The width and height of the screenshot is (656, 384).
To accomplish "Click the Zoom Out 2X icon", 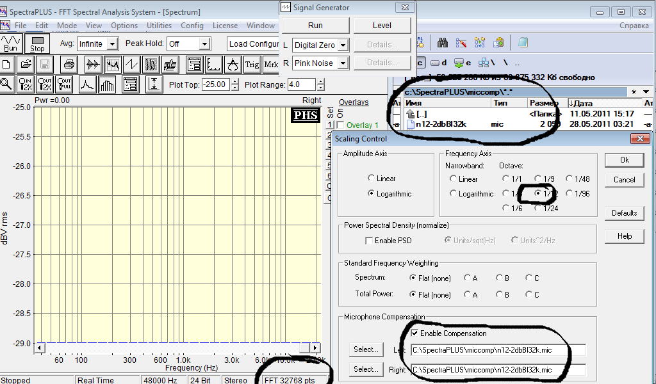I will click(45, 84).
